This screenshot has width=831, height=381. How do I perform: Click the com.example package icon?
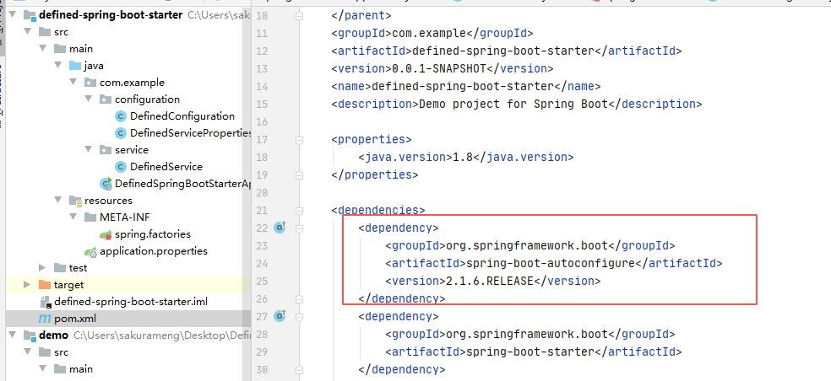pyautogui.click(x=90, y=83)
